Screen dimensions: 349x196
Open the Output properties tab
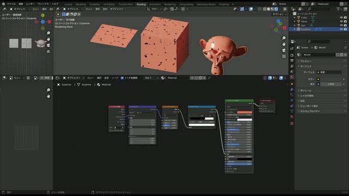click(292, 60)
